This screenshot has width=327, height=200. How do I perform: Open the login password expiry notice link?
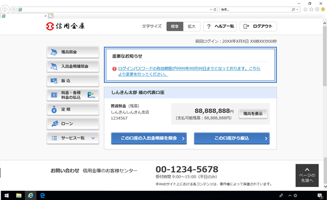click(189, 71)
